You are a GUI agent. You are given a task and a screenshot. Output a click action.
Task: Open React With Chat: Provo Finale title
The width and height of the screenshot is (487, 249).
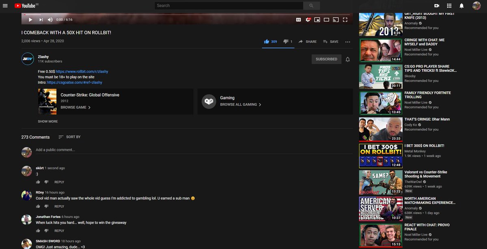(427, 227)
